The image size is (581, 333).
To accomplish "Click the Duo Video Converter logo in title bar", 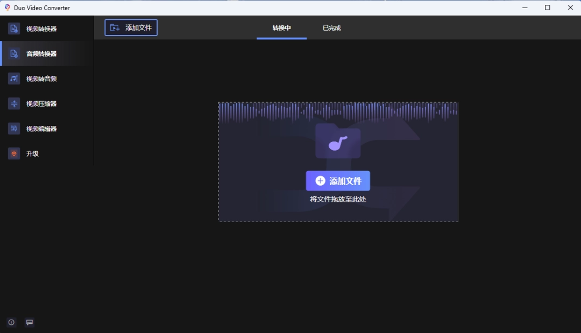I will pos(8,8).
